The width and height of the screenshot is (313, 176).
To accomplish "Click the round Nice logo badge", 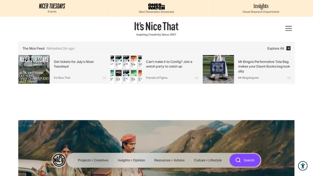I will click(x=59, y=160).
